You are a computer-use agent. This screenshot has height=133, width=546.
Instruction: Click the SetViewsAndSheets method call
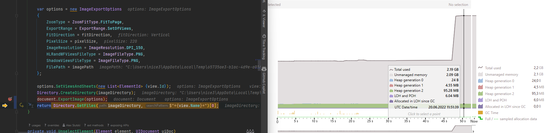(x=76, y=87)
